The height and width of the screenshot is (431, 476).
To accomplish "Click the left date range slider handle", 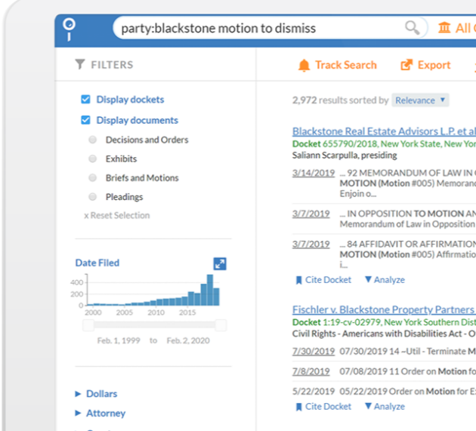I will tap(88, 325).
